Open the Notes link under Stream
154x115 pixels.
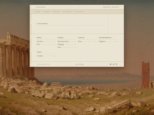click(80, 41)
